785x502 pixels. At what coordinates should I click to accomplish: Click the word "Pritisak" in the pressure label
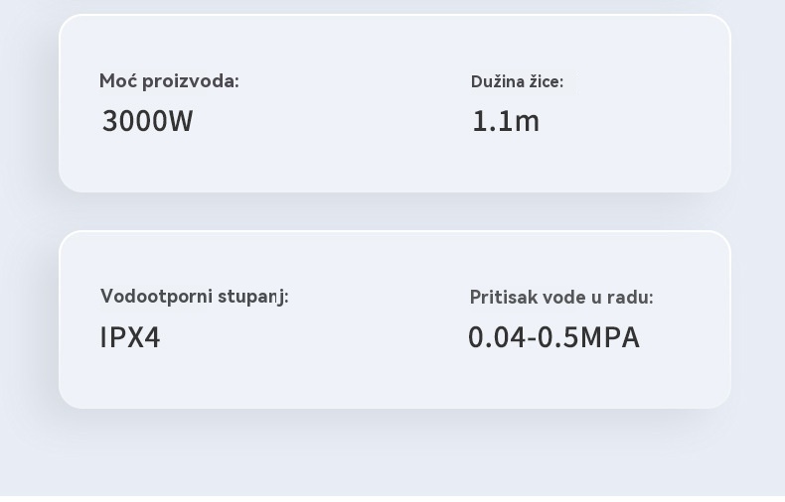click(501, 297)
